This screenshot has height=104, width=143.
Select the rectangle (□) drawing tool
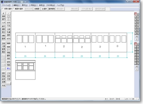[9, 16]
